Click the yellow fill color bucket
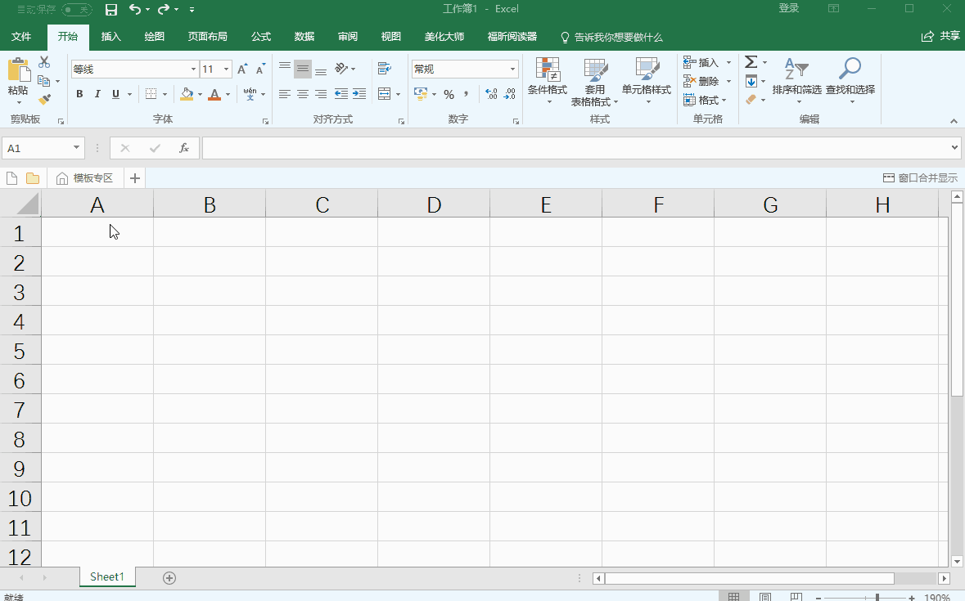This screenshot has width=965, height=601. [x=187, y=94]
